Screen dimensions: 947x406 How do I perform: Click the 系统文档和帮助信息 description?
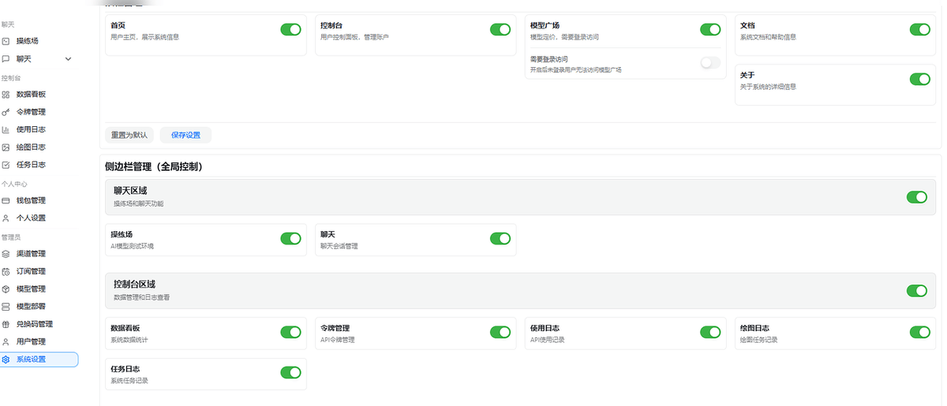tap(768, 37)
